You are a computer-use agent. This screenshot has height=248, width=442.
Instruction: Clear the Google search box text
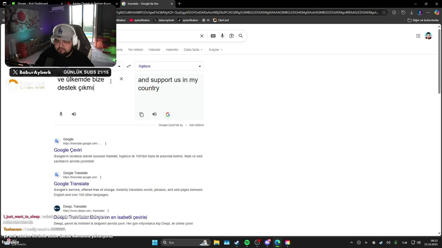[202, 36]
